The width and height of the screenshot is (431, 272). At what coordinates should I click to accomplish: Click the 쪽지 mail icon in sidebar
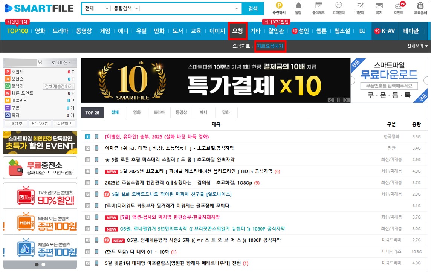[x=8, y=115]
